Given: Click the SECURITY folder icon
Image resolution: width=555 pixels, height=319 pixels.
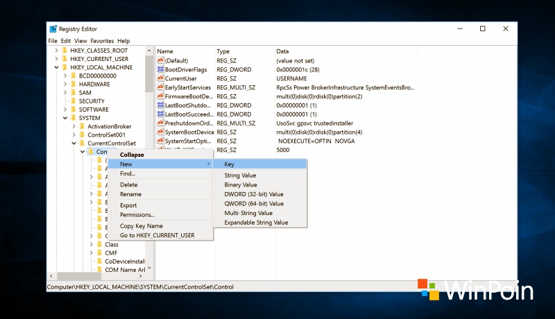Looking at the screenshot, I should point(74,101).
